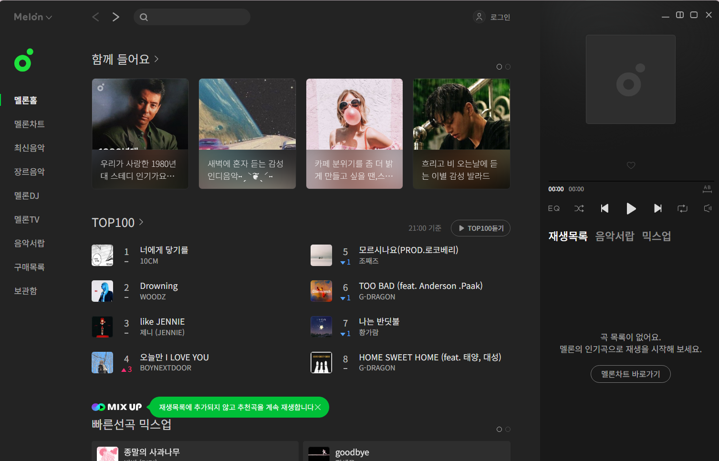Open 멜론DJ in the sidebar

click(27, 195)
